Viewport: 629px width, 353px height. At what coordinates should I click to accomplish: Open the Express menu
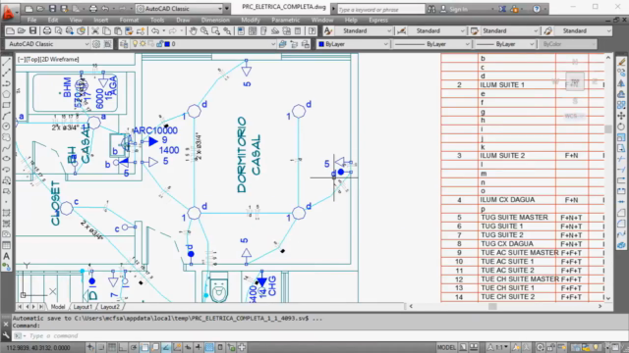pos(378,20)
